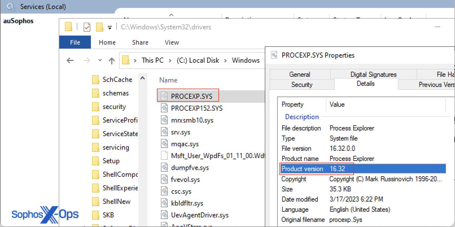Open the File menu in Explorer
The height and width of the screenshot is (227, 455).
(75, 42)
